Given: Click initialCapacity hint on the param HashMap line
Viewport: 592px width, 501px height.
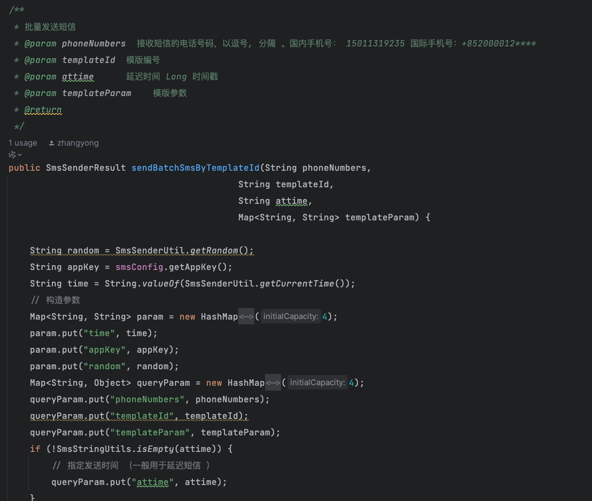Looking at the screenshot, I should 290,317.
